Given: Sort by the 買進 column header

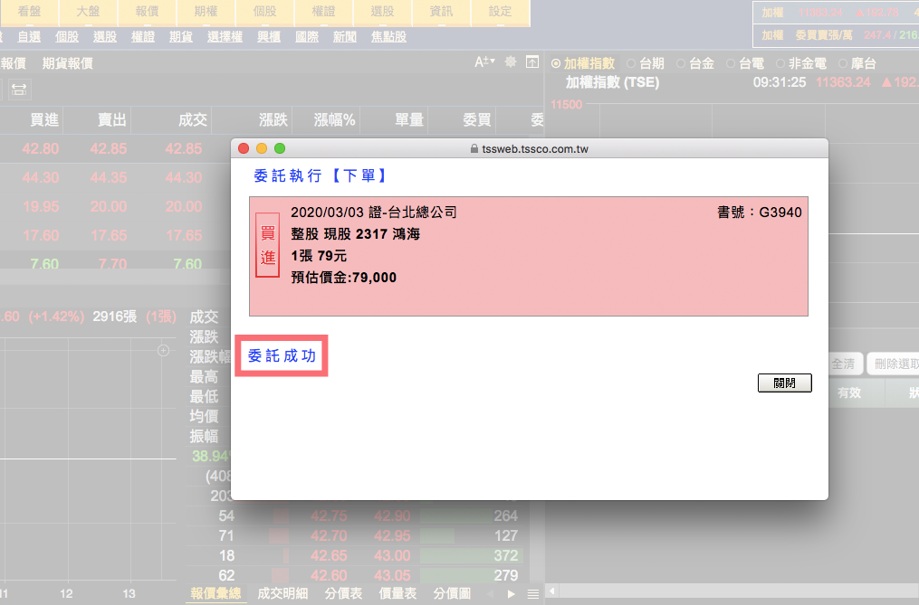Looking at the screenshot, I should pyautogui.click(x=44, y=120).
